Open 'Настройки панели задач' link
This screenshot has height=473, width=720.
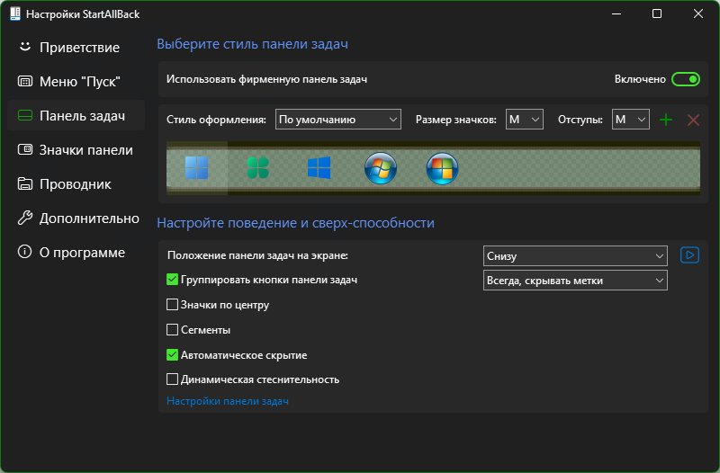point(228,401)
